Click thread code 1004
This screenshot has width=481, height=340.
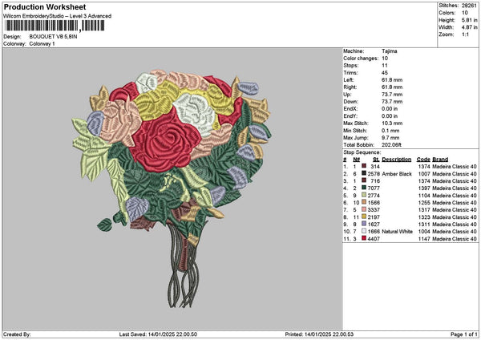424,232
